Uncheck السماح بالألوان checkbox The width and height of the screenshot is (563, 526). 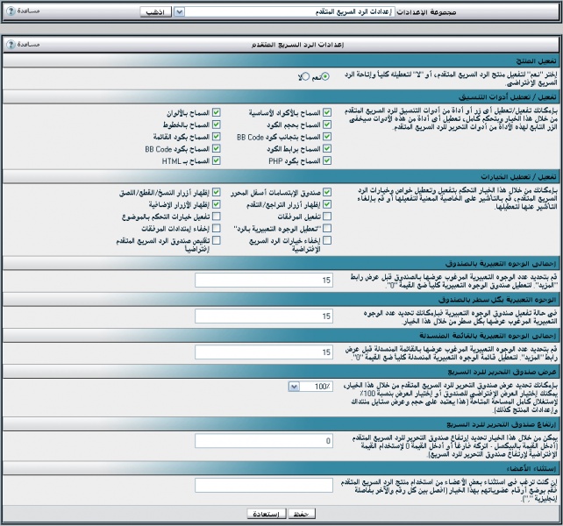pyautogui.click(x=217, y=112)
